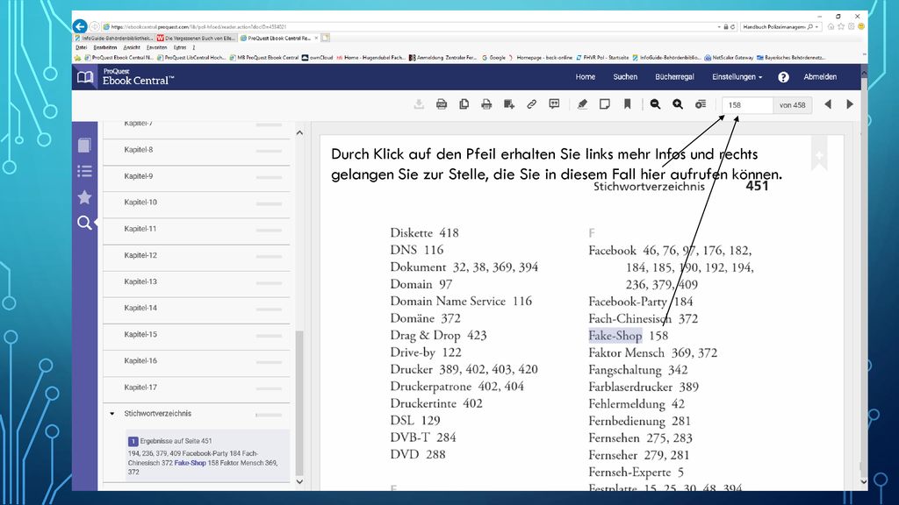Collapse the Stichwortverzeichnis tree arrow
The height and width of the screenshot is (505, 899).
tap(111, 414)
